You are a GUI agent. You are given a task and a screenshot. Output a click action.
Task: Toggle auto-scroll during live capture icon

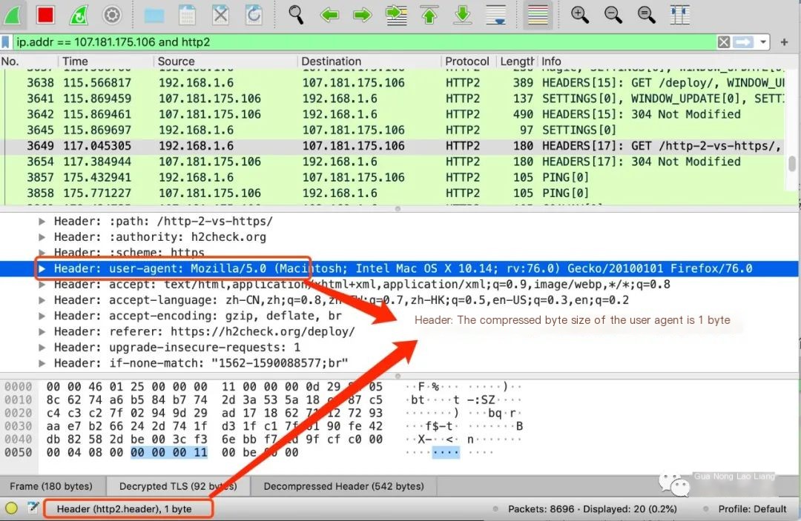(x=496, y=15)
